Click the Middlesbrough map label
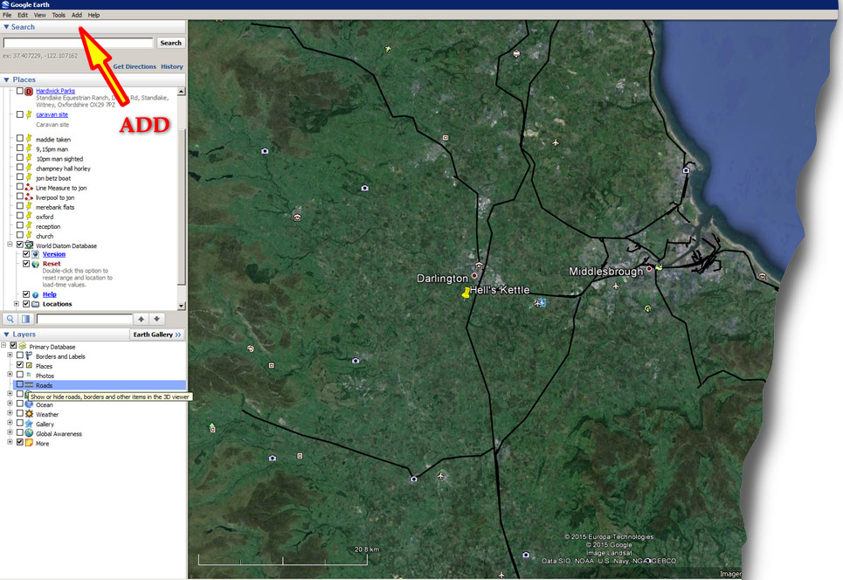This screenshot has width=843, height=580. (606, 272)
